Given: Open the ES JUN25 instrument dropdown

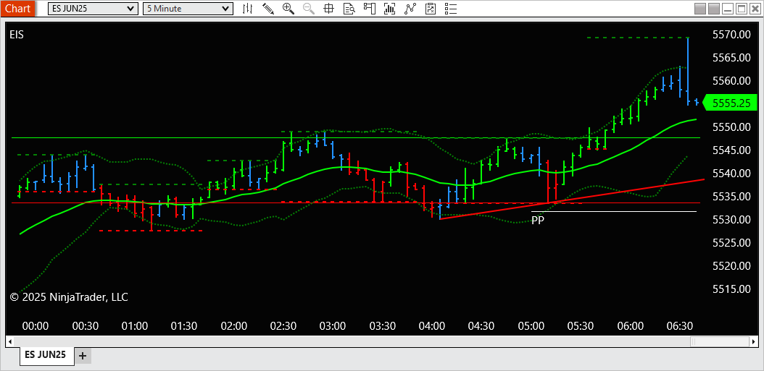Looking at the screenshot, I should point(93,8).
